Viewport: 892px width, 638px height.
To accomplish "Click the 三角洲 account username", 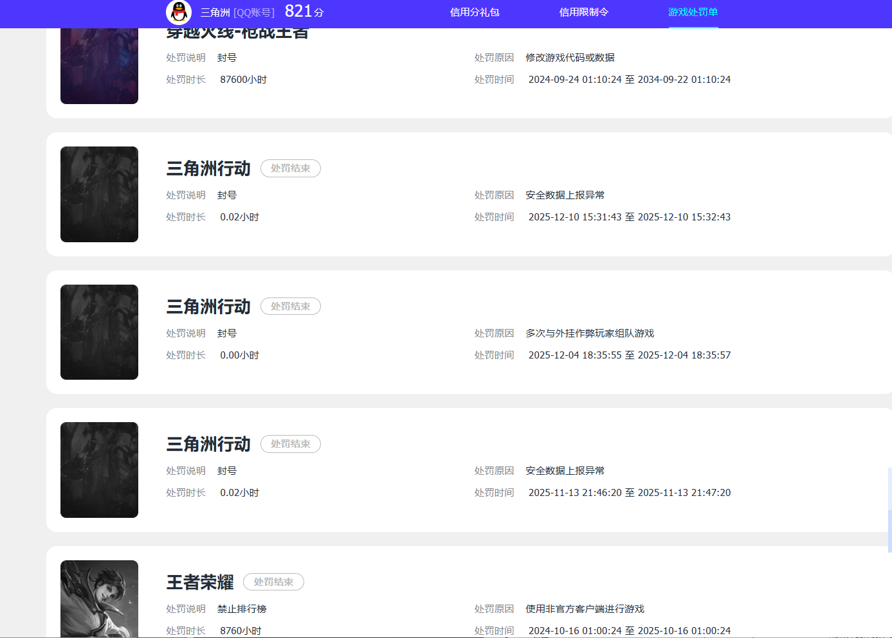I will pos(214,12).
